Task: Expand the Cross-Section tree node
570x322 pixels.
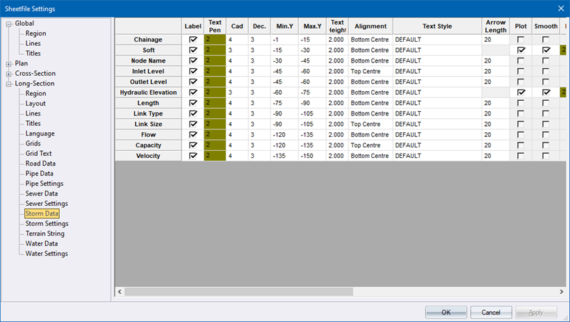Action: coord(8,74)
